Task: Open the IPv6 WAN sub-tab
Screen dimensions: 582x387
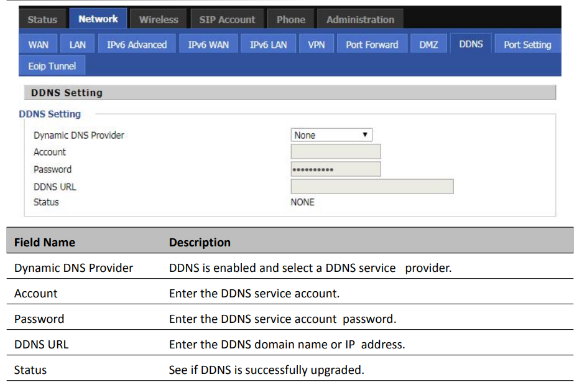Action: click(208, 45)
